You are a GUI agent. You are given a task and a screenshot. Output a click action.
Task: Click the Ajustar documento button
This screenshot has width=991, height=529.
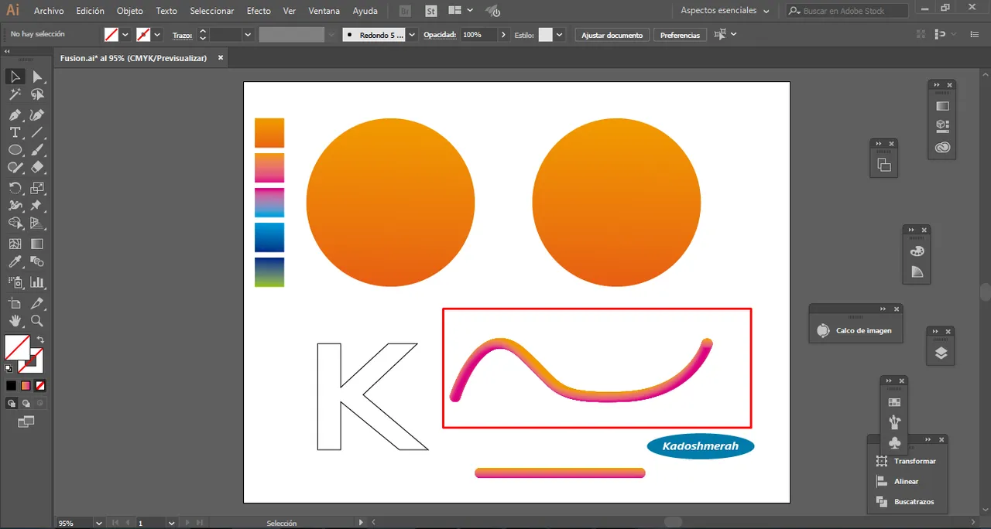point(612,35)
